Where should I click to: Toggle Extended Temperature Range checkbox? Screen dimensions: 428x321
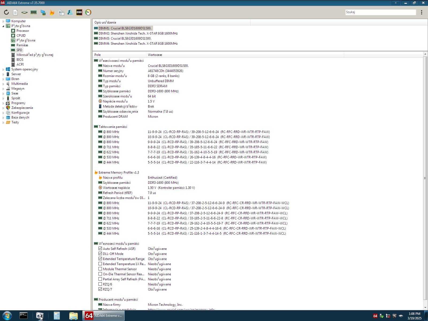tap(100, 259)
